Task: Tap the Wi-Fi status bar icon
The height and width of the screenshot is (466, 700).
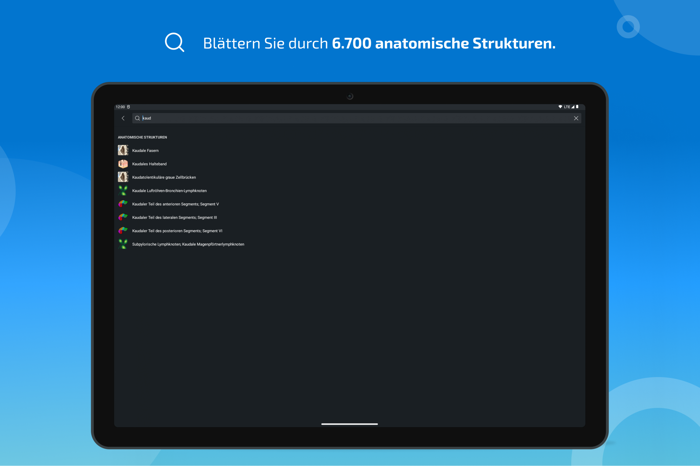Action: (560, 107)
